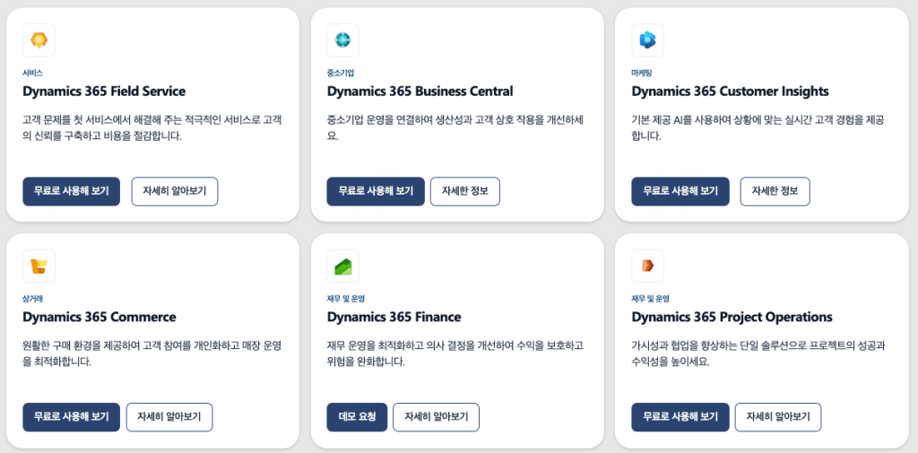Image resolution: width=918 pixels, height=453 pixels.
Task: Click the Dynamics 365 Business Central product icon
Action: 342,40
